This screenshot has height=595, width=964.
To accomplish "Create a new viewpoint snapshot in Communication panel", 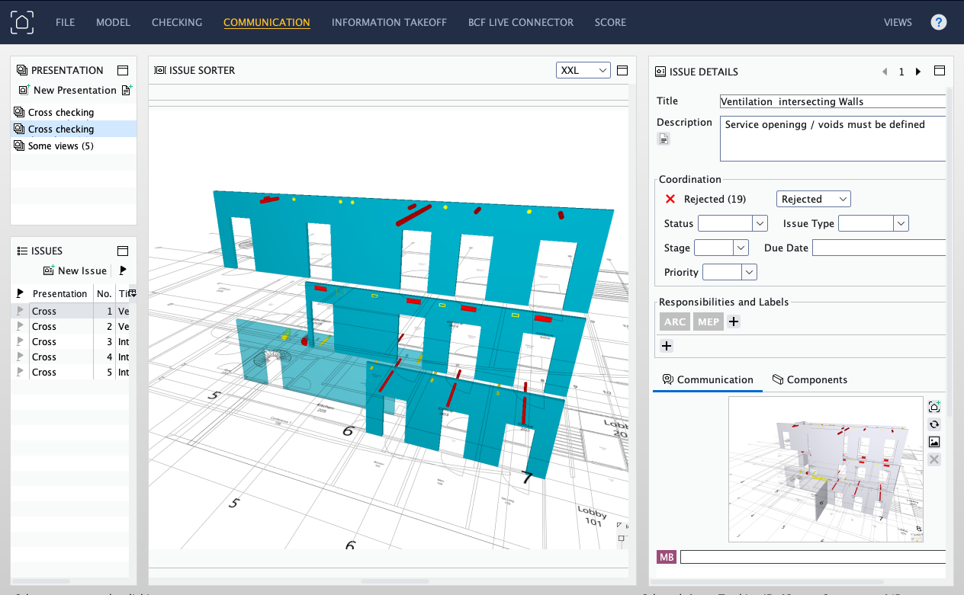I will pyautogui.click(x=933, y=407).
